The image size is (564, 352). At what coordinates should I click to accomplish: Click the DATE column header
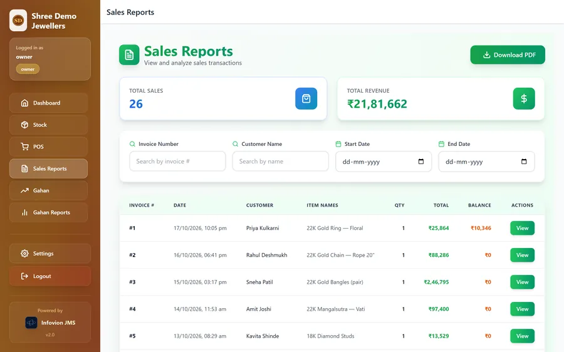pos(180,205)
